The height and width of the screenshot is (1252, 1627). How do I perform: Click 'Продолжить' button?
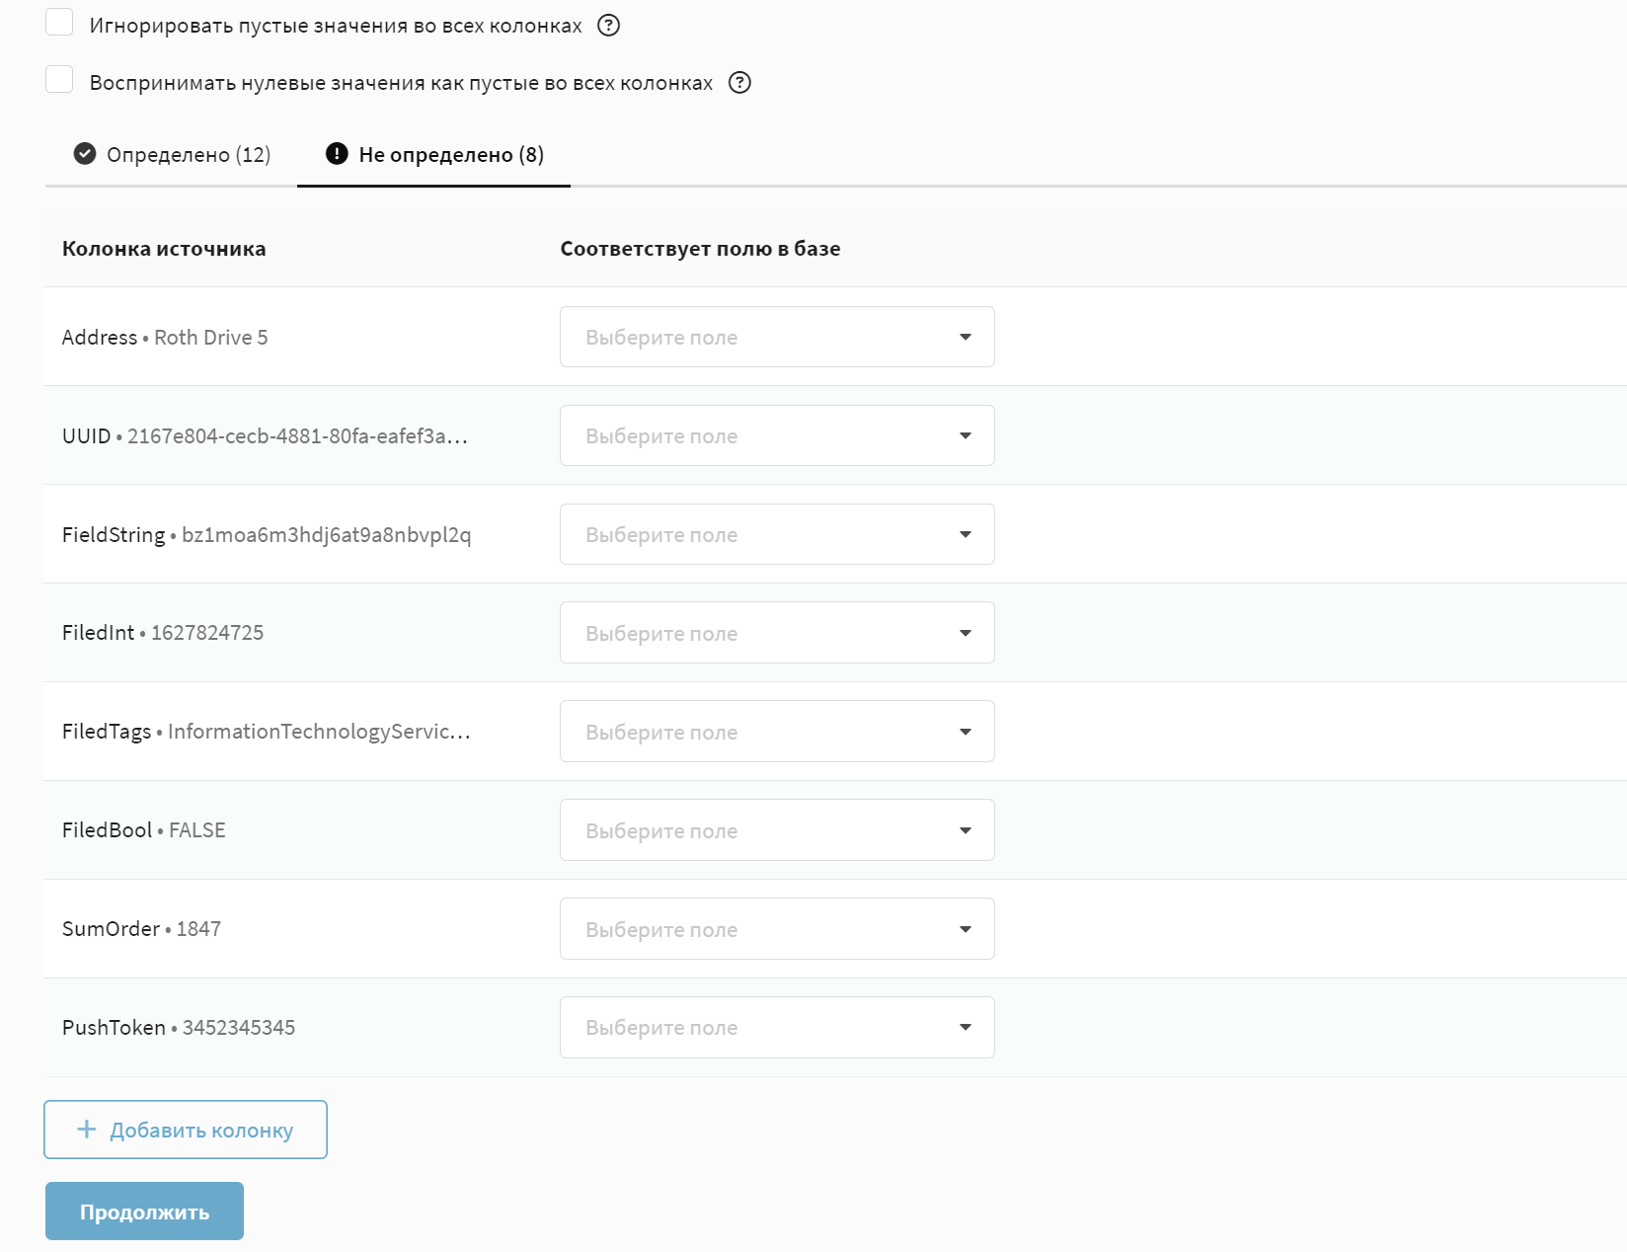point(144,1212)
